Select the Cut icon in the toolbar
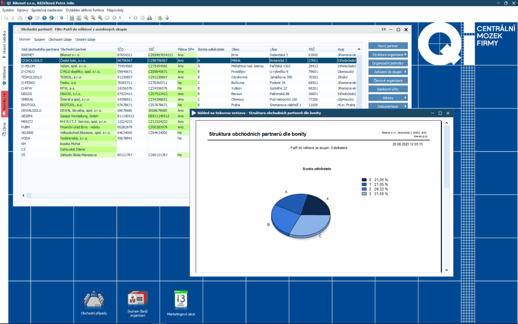 pyautogui.click(x=13, y=18)
